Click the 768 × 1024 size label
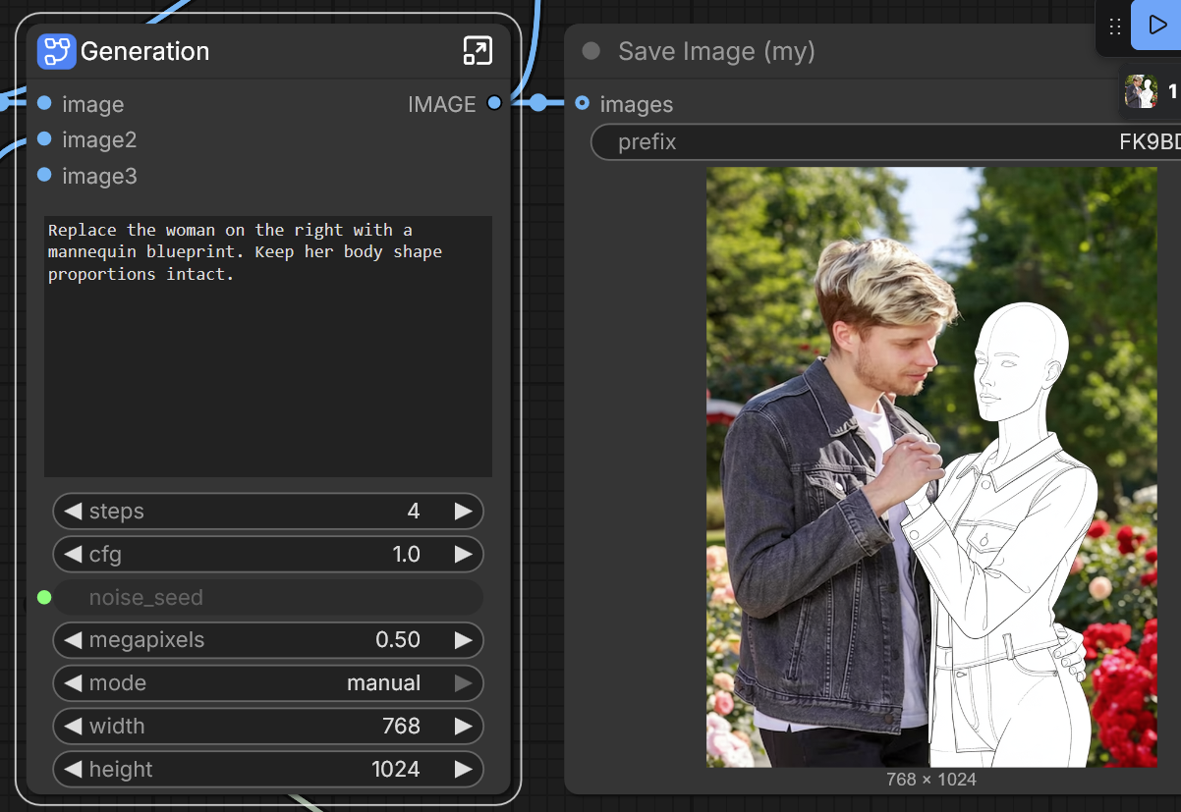The image size is (1181, 812). point(931,780)
